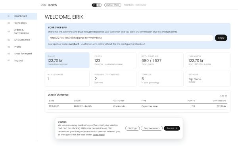Open the My customers stat card
Image resolution: width=238 pixels, height=164 pixels.
coord(67,79)
